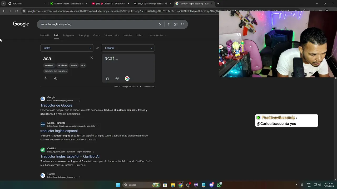Open 'Abrir en Google Traductor' link
The image size is (337, 189).
point(126,87)
